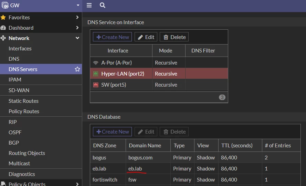The image size is (306, 186).
Task: Click the GW device icon
Action: click(x=5, y=5)
